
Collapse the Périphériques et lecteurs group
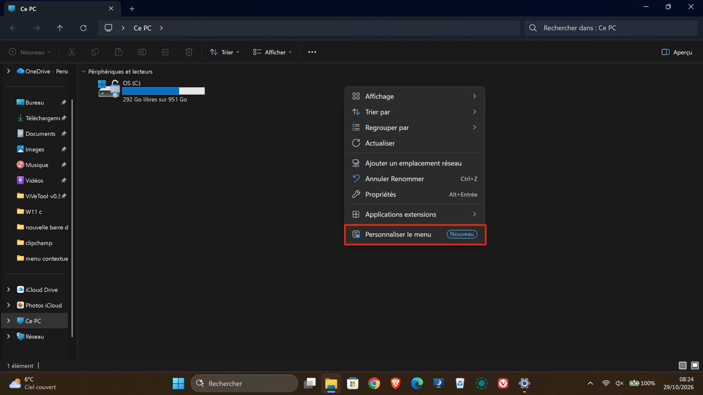pos(83,72)
